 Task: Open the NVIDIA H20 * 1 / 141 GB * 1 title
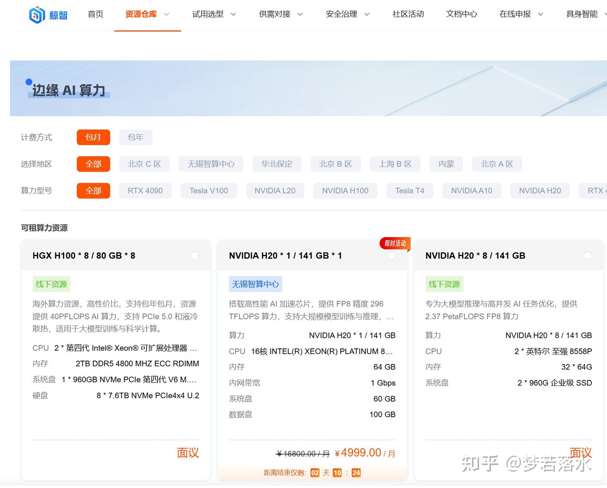(x=285, y=256)
